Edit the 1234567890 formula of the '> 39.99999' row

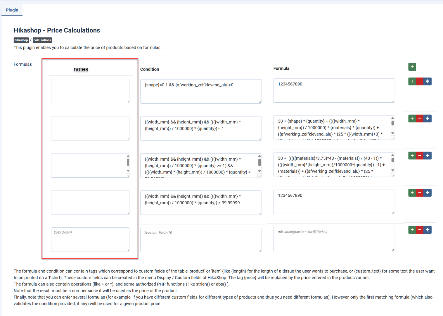click(x=334, y=202)
